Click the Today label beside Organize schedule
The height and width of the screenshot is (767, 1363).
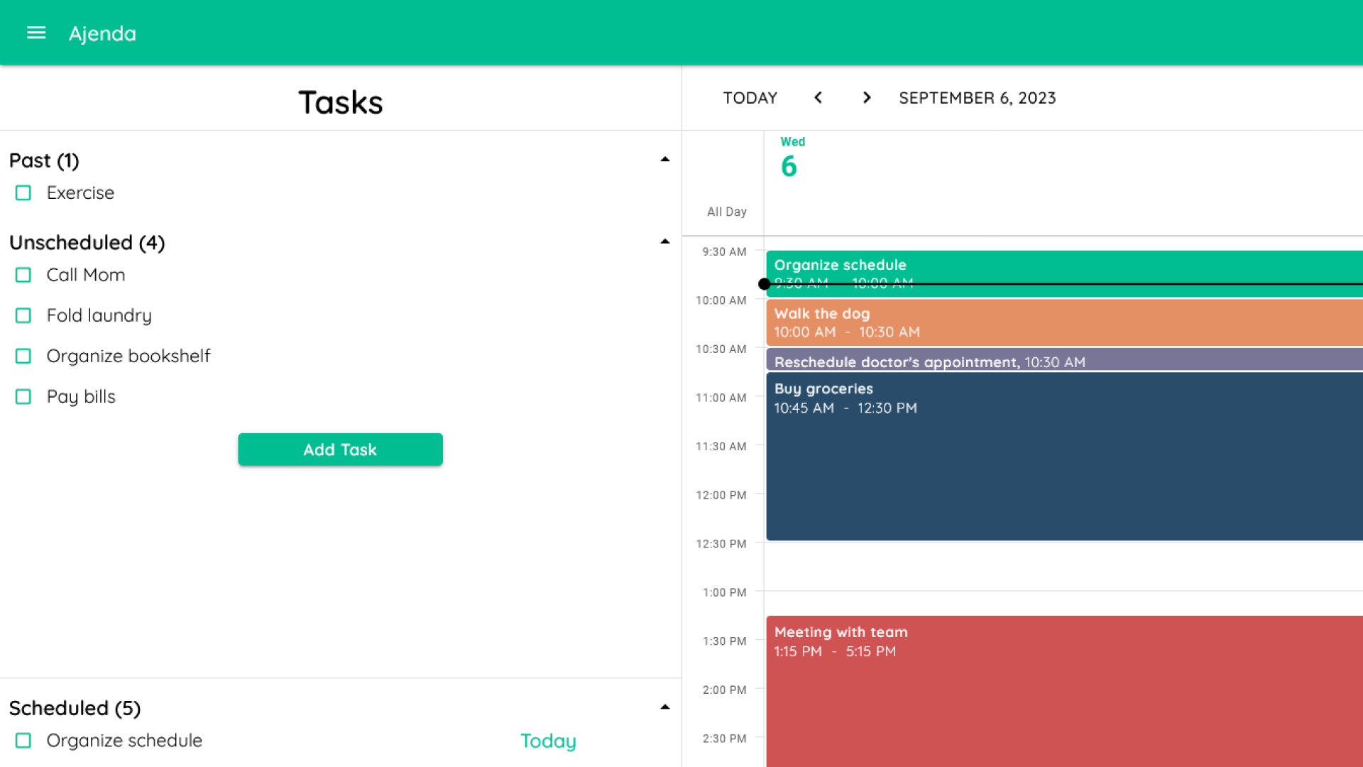(x=548, y=741)
